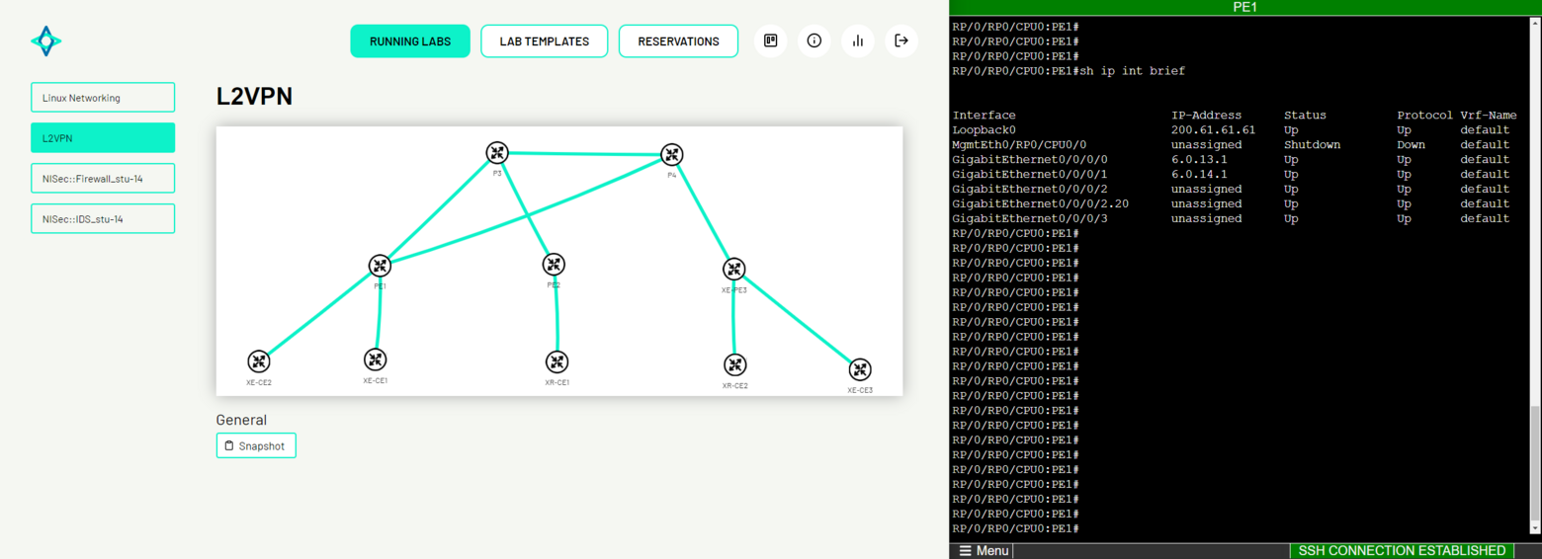Select the PE1 router in topology

(x=380, y=266)
